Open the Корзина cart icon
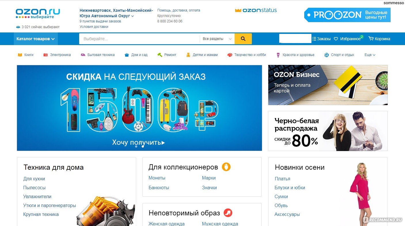405x226 pixels. tap(371, 38)
